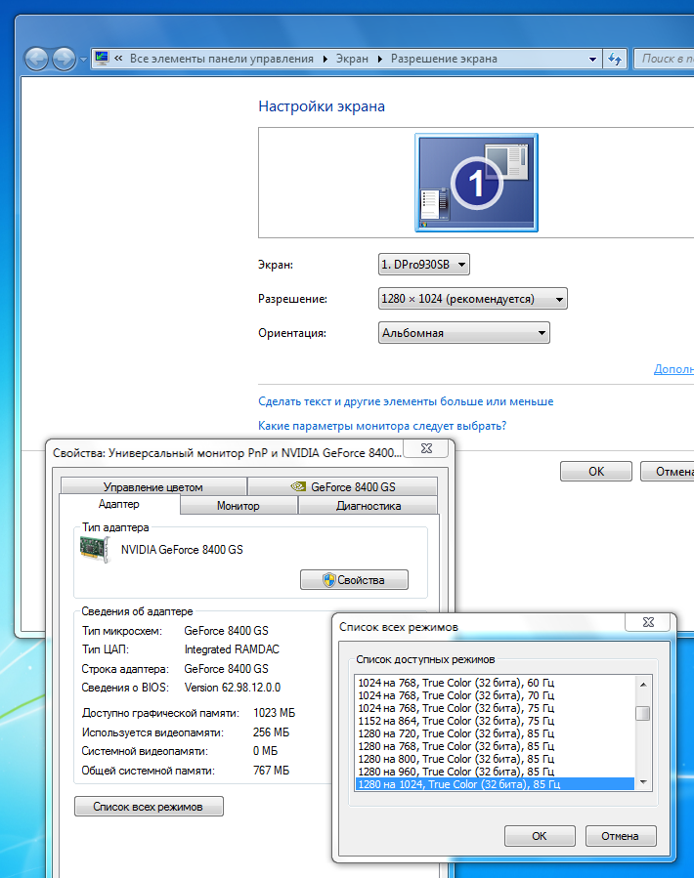
Task: Open the 'Экран' DPro930SB dropdown
Action: coord(424,265)
